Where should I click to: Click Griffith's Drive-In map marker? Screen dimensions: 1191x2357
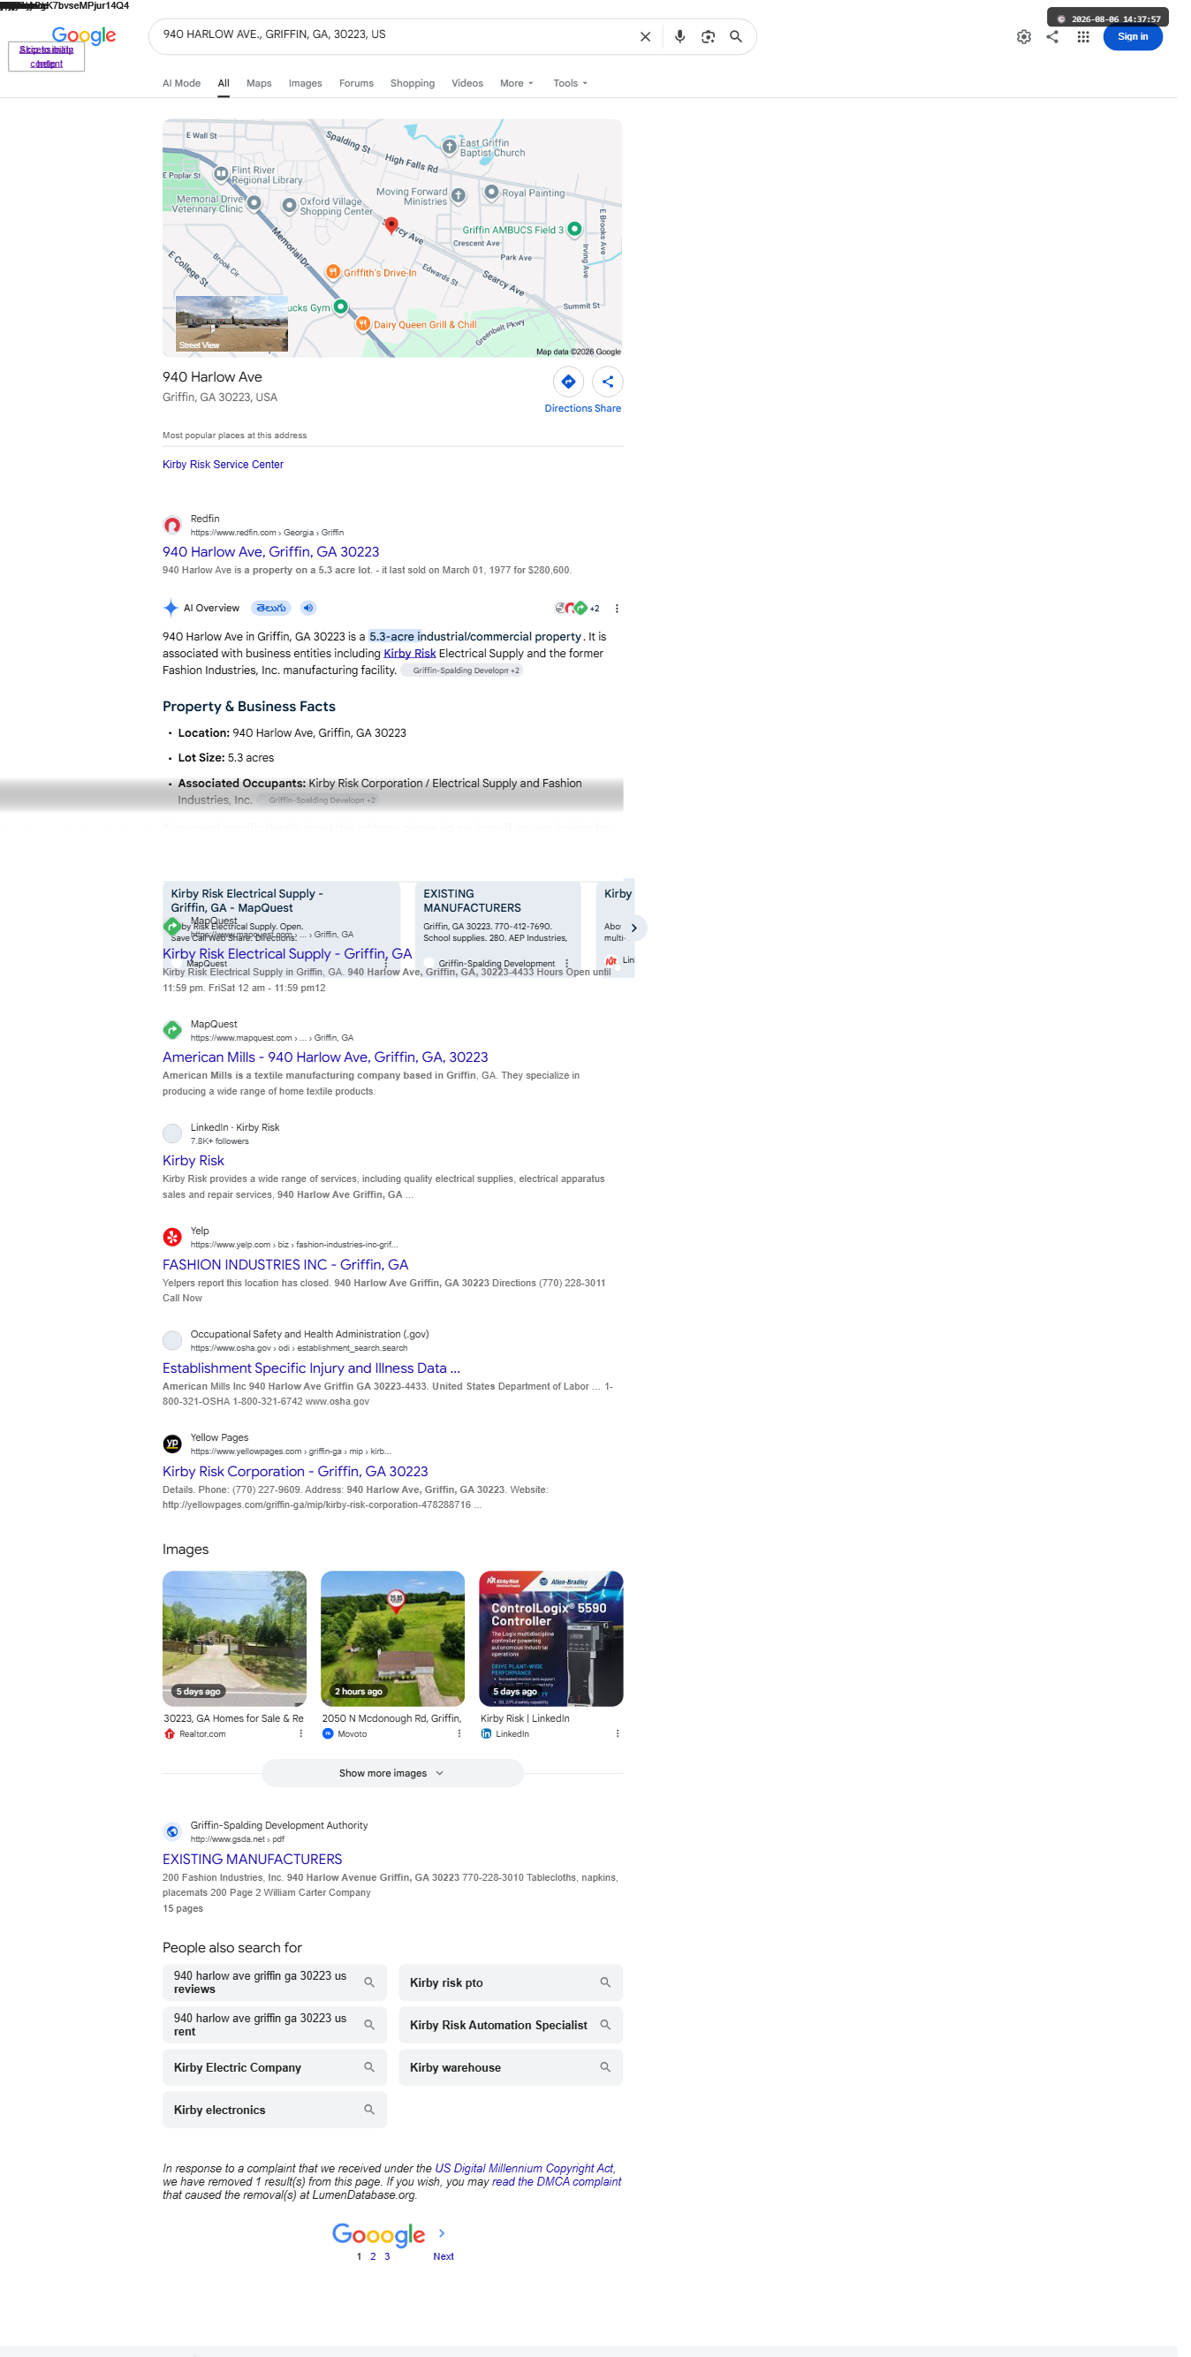[333, 272]
